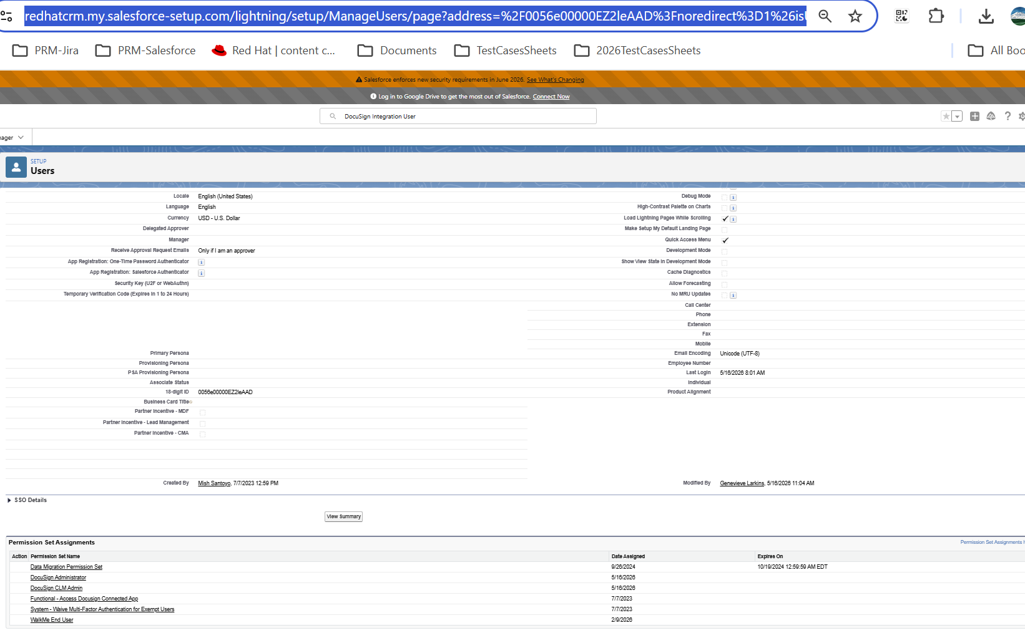
Task: Click the 18-digit ID value 0056e00000EZ2IeAAD
Action: coord(225,392)
